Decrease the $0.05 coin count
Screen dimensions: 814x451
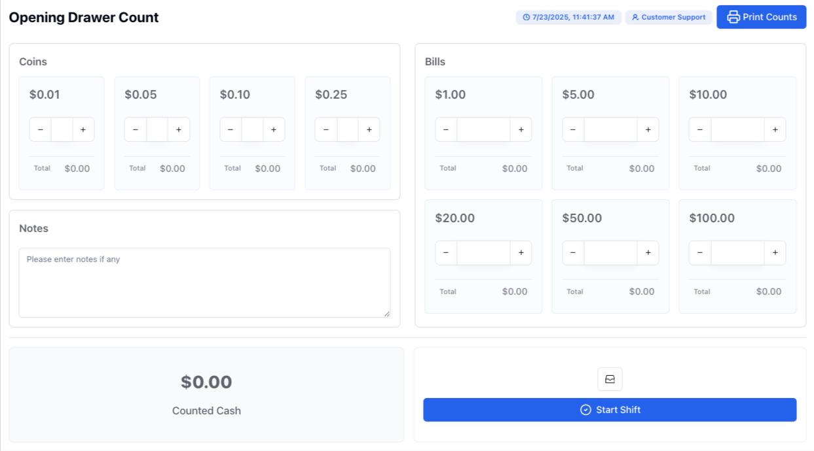coord(136,129)
